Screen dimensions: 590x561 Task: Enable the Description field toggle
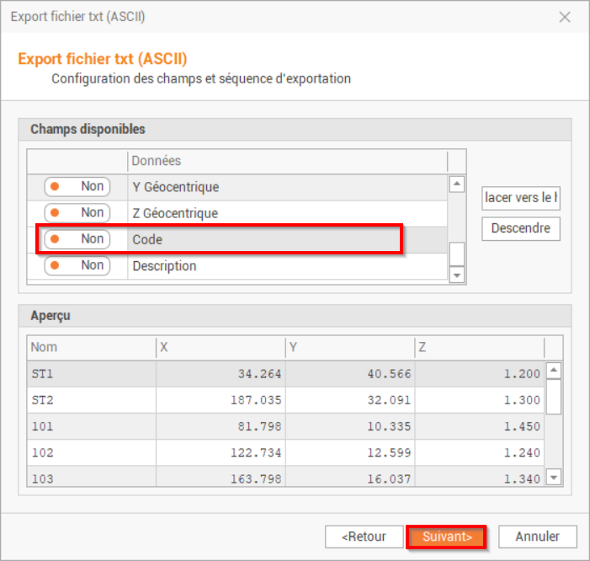tap(77, 265)
